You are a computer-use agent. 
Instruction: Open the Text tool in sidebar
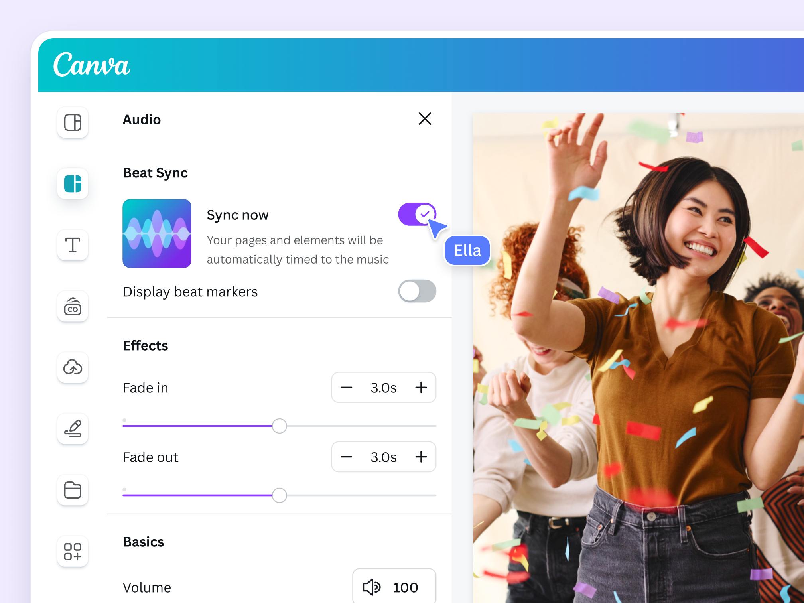pyautogui.click(x=73, y=245)
